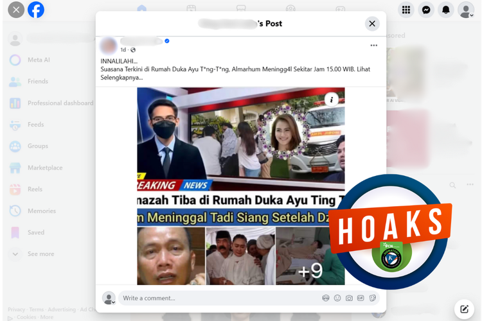Insert an emoji via smiley icon
This screenshot has width=482, height=321.
[337, 298]
